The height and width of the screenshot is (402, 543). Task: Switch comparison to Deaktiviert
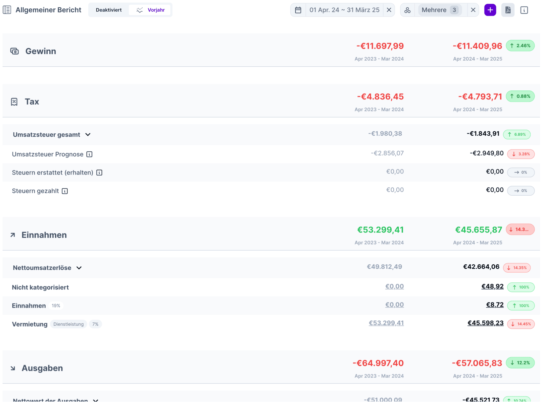pos(109,10)
